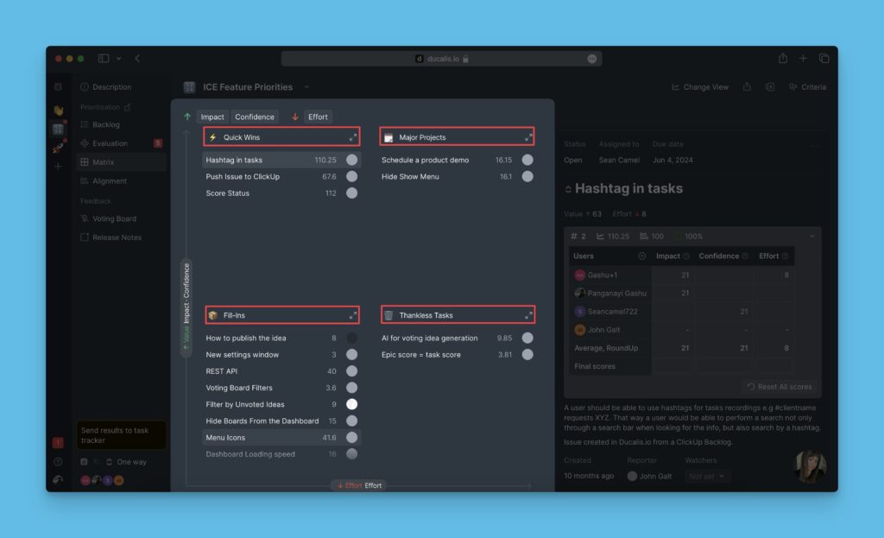Toggle the circle next to Filter by Unvoted Ideas
Screen dimensions: 884x538
(x=351, y=404)
